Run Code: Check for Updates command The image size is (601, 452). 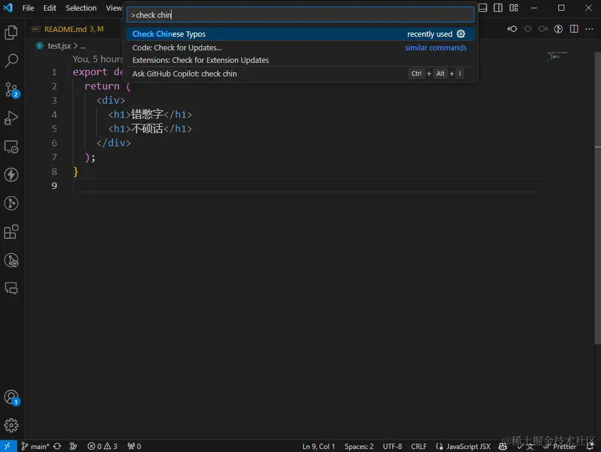coord(300,47)
